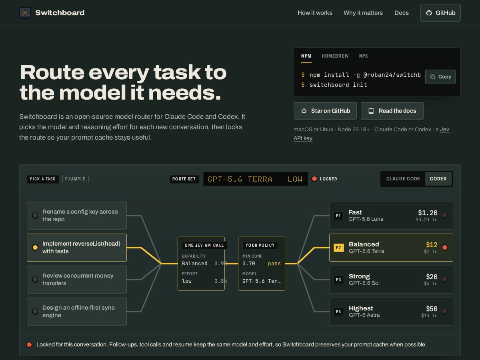Go to How it works
The height and width of the screenshot is (360, 480).
click(x=315, y=13)
